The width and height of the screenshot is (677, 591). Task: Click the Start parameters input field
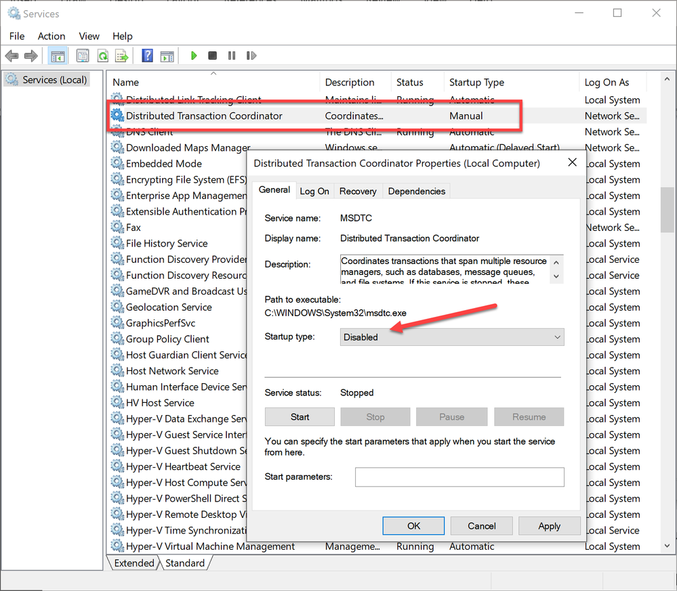click(x=460, y=477)
